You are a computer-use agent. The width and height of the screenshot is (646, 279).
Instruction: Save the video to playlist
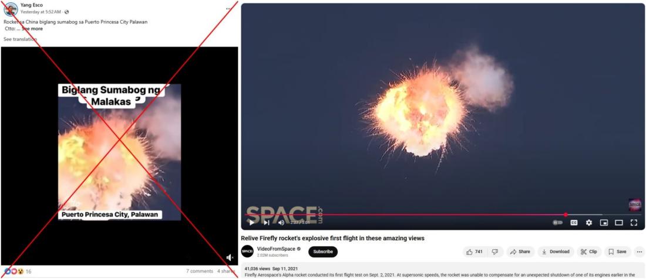(x=618, y=252)
